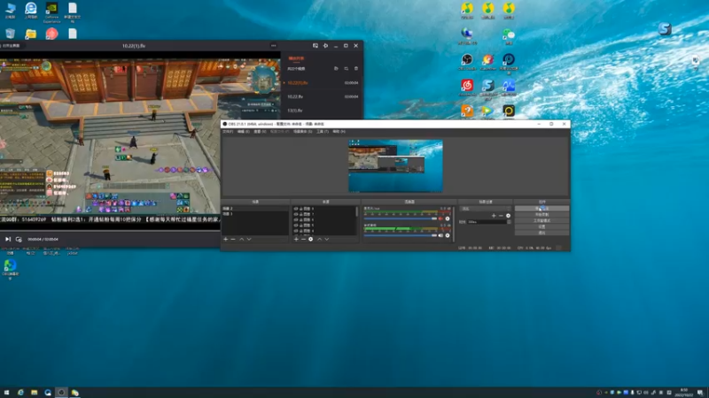This screenshot has width=709, height=398.
Task: Open transition properties gear
Action: 508,216
